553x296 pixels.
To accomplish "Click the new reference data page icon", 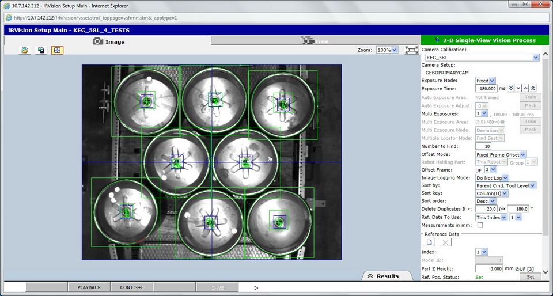I will [430, 242].
